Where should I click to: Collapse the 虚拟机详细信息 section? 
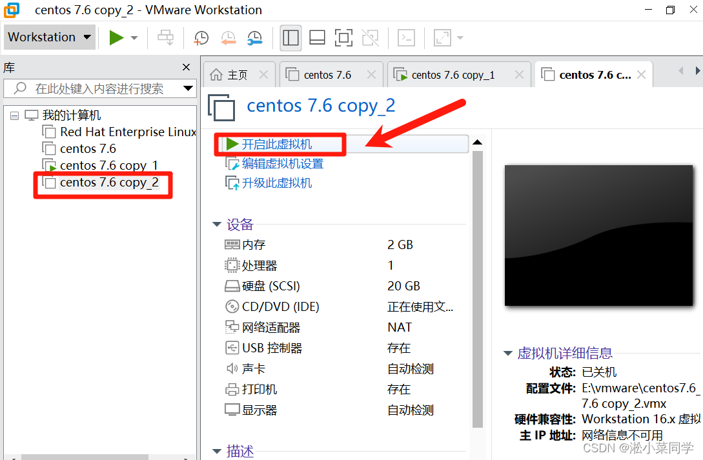508,354
